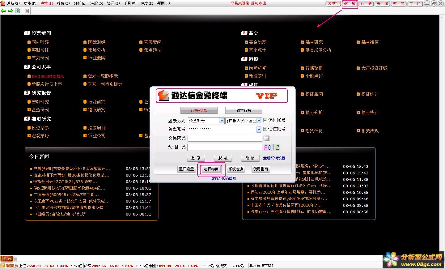Click the number 1 badge beside 股票新闻
This screenshot has width=445, height=269.
click(27, 33)
